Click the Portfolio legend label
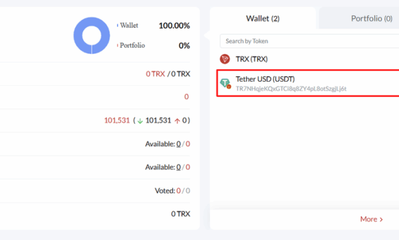The image size is (399, 240). [132, 45]
